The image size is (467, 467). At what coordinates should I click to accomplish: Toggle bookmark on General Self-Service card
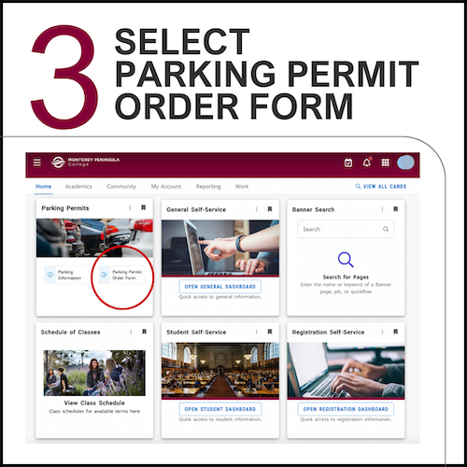(270, 209)
